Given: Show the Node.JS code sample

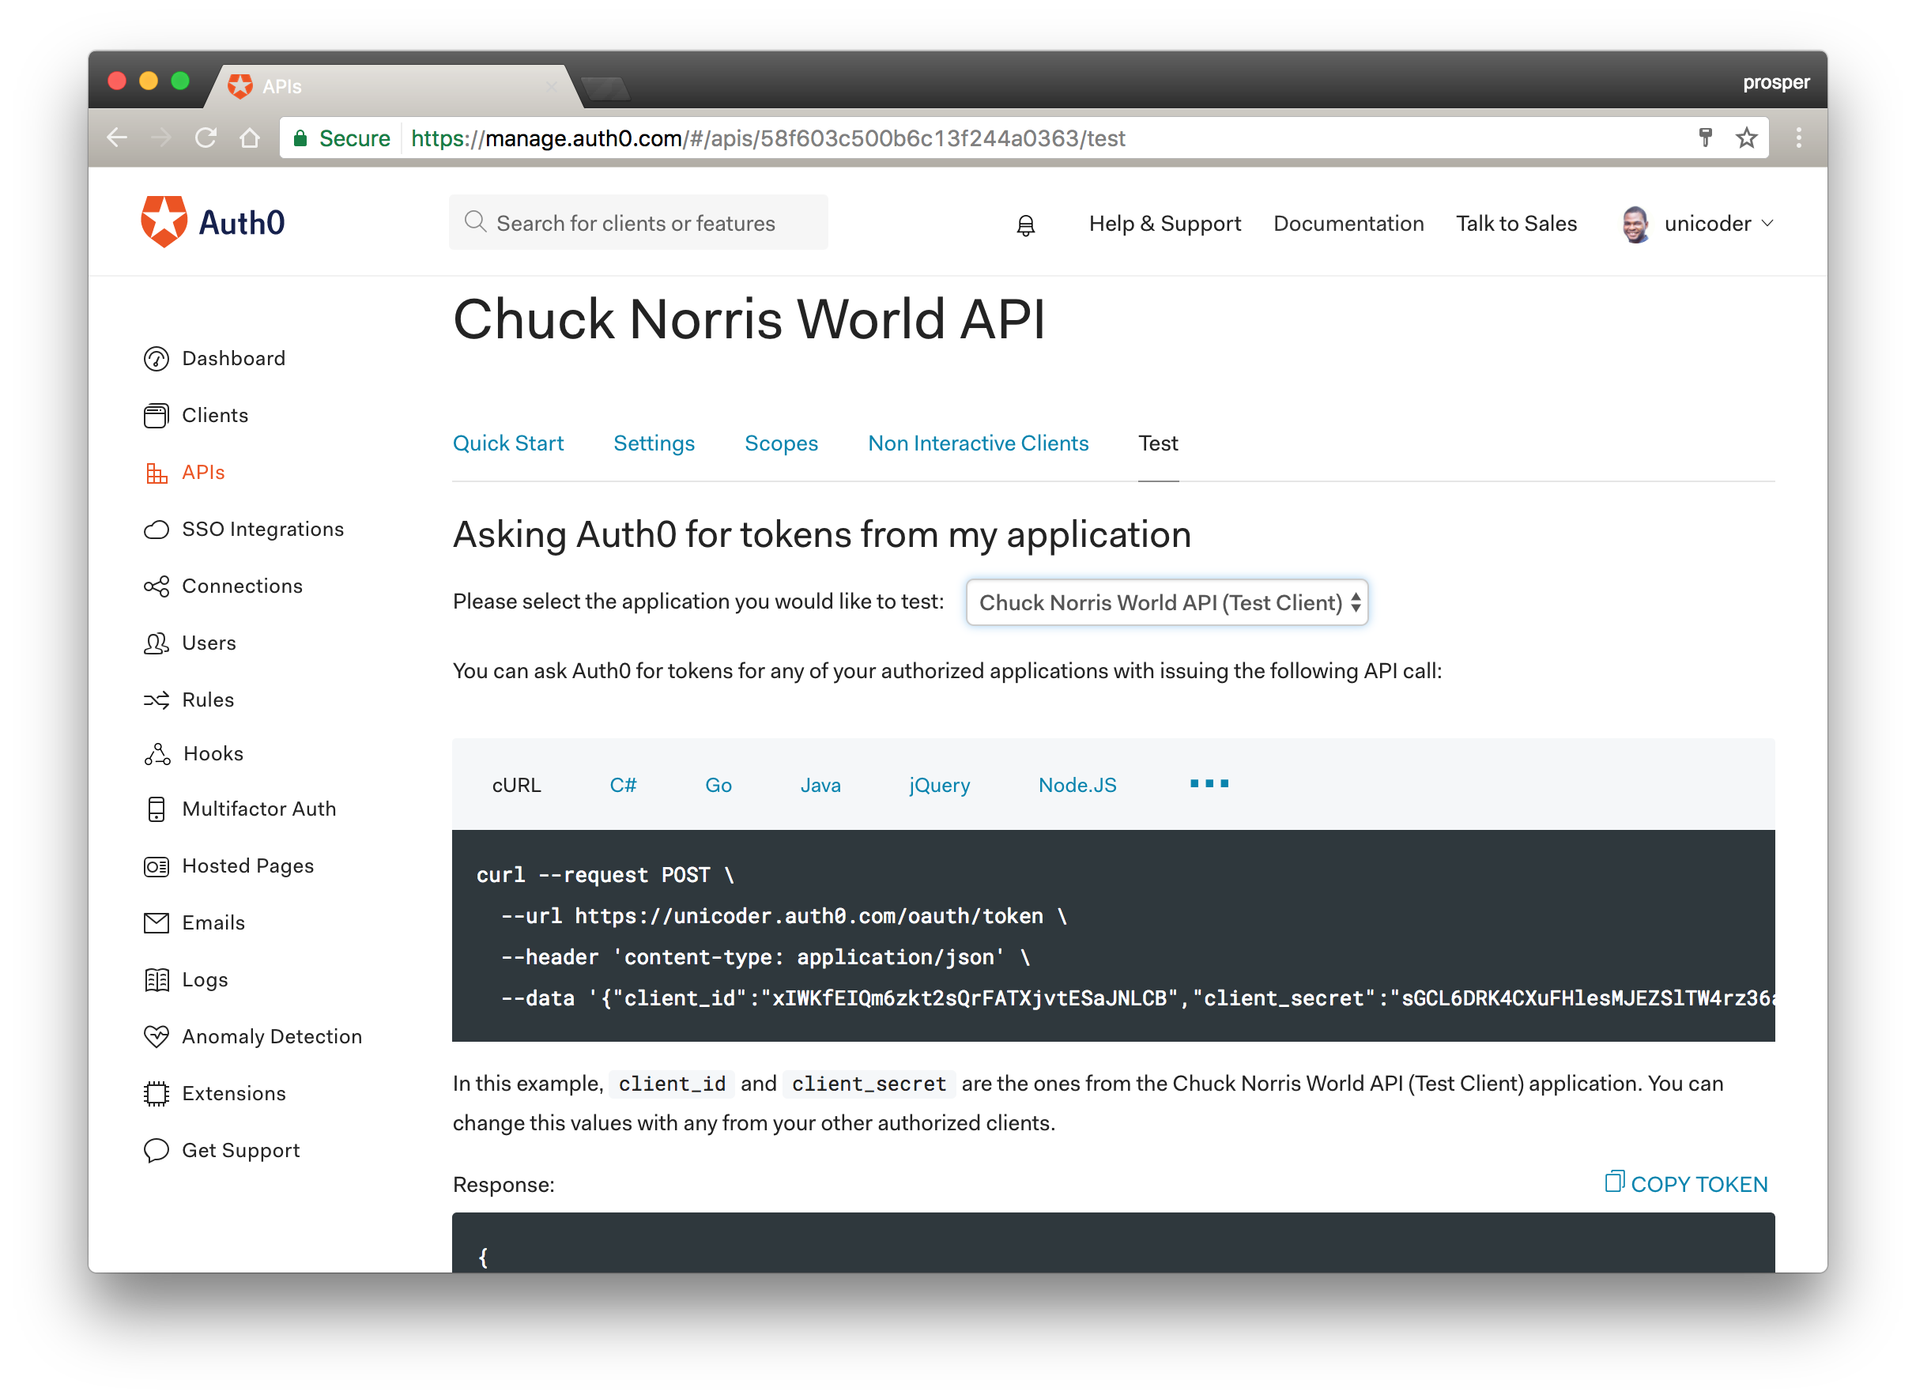Looking at the screenshot, I should [x=1077, y=785].
